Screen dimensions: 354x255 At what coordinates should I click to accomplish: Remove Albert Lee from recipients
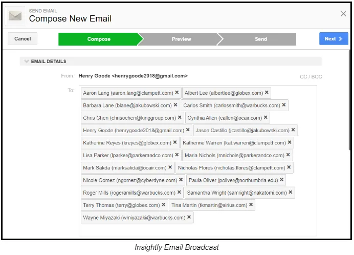pyautogui.click(x=267, y=92)
